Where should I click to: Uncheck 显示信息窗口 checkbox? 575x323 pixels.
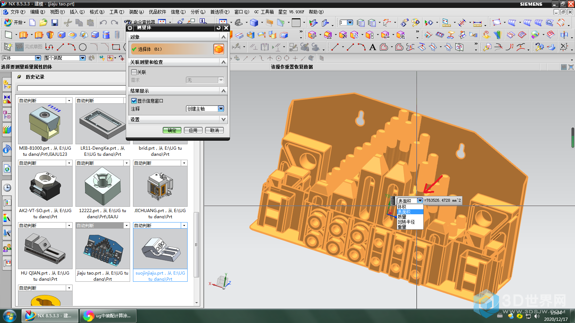click(x=134, y=101)
